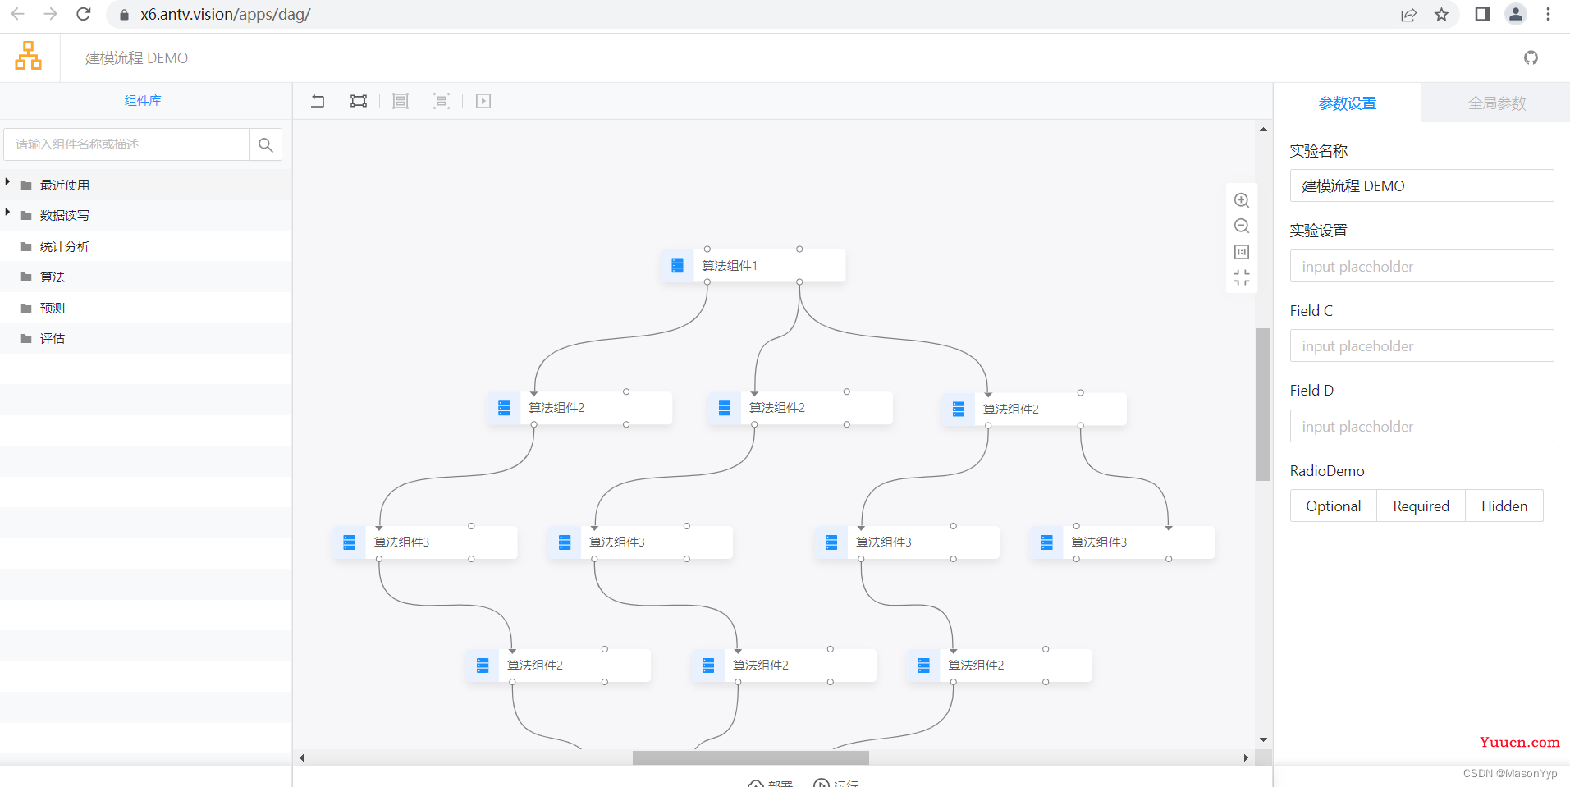Viewport: 1570px width, 787px height.
Task: Click the undo arrow in canvas toolbar
Action: (318, 101)
